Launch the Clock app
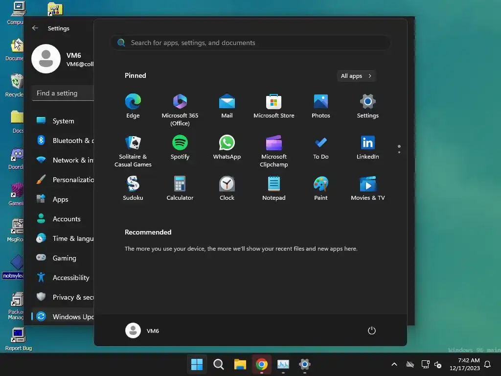Viewport: 501px width, 376px height. (227, 188)
